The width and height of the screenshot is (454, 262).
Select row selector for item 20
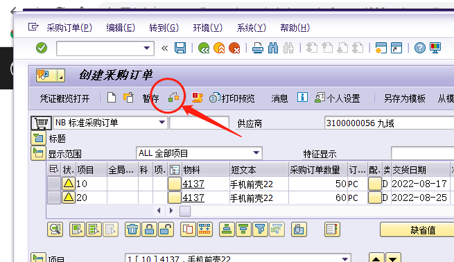coord(54,198)
